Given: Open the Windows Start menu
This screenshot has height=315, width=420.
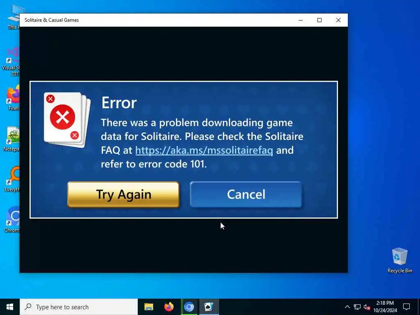Looking at the screenshot, I should [x=10, y=307].
